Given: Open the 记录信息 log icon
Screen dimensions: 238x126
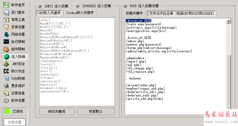Looking at the screenshot, I should click(6, 93).
